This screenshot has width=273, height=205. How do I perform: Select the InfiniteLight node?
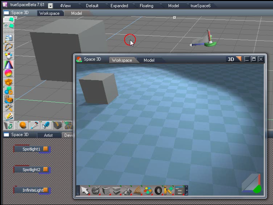[32, 190]
